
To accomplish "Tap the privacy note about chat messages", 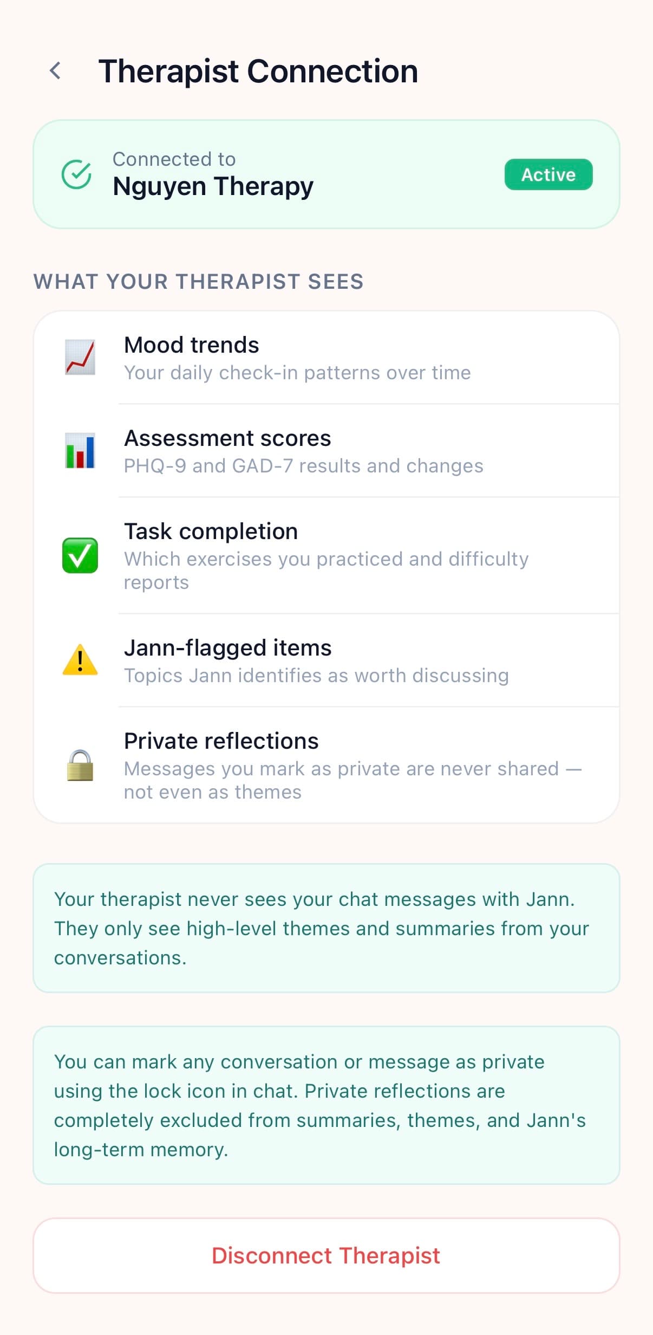I will point(326,928).
